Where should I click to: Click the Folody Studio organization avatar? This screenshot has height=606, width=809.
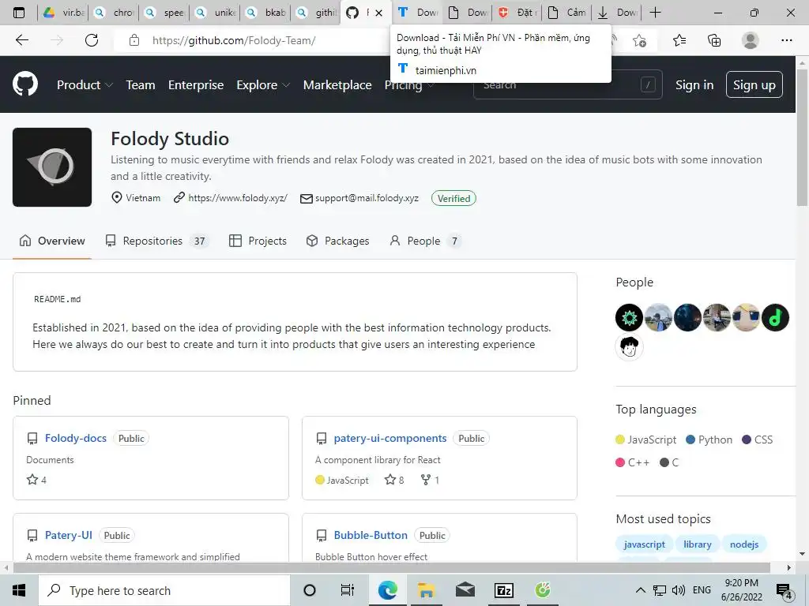[52, 167]
